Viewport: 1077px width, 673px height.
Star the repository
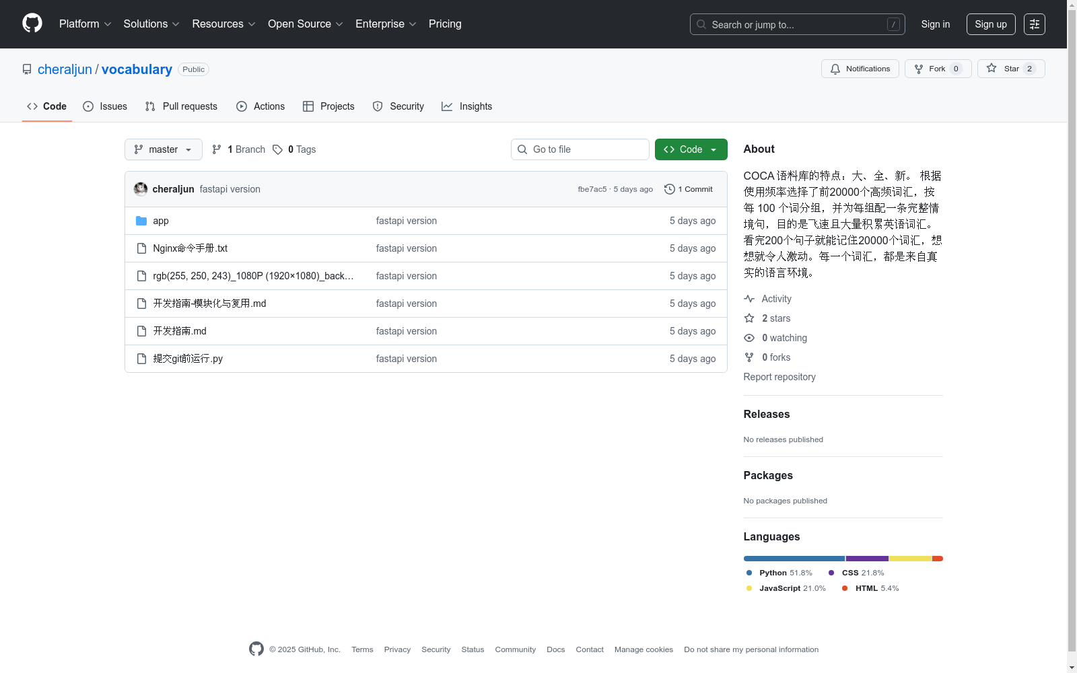tap(1011, 69)
